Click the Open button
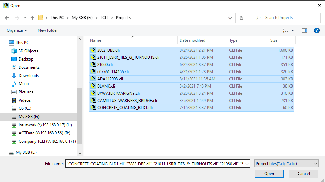The height and width of the screenshot is (182, 325). point(269,174)
